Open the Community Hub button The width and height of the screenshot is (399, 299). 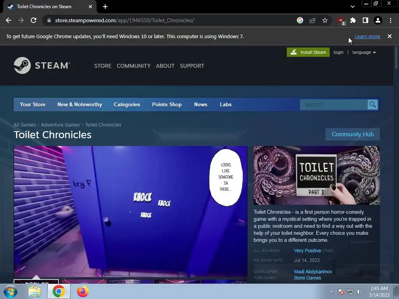tap(353, 134)
